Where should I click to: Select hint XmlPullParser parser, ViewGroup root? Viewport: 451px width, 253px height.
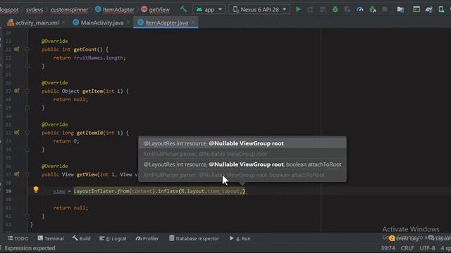242,154
